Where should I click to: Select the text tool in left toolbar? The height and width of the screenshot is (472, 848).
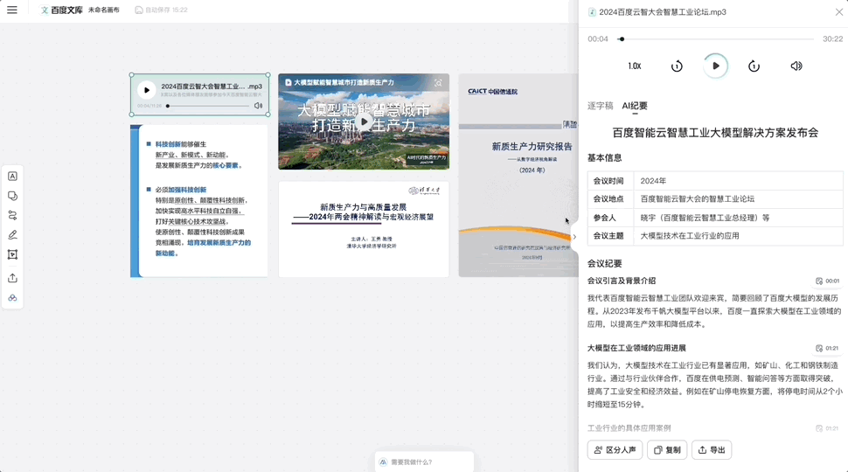(x=12, y=177)
